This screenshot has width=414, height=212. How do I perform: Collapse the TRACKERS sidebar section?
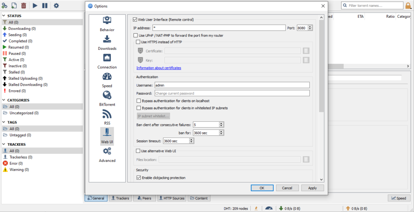(4, 144)
